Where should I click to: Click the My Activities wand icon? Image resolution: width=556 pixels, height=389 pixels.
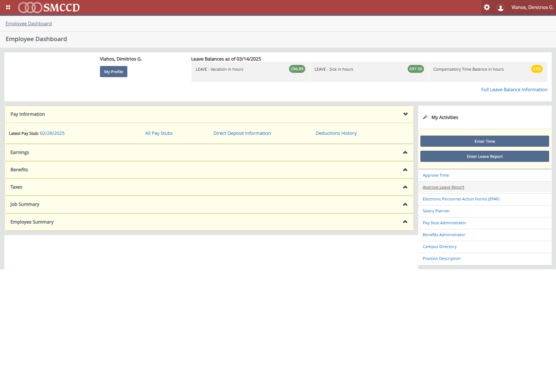(425, 117)
